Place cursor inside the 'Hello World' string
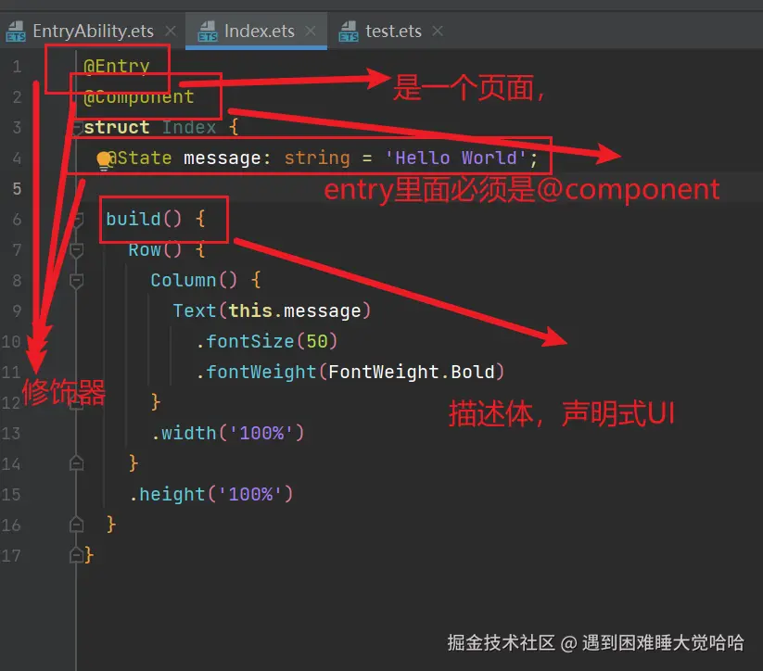The image size is (763, 671). point(451,158)
